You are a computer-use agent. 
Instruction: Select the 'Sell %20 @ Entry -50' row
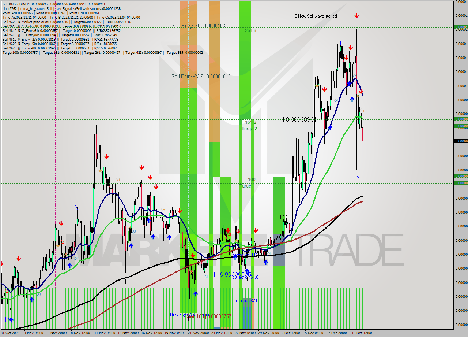60,44
